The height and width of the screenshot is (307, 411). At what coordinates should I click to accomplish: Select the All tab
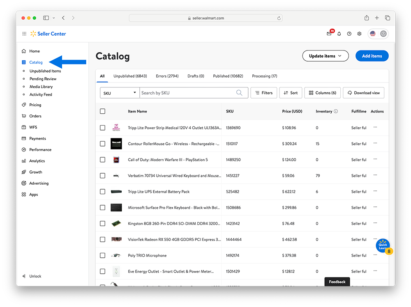coord(102,76)
